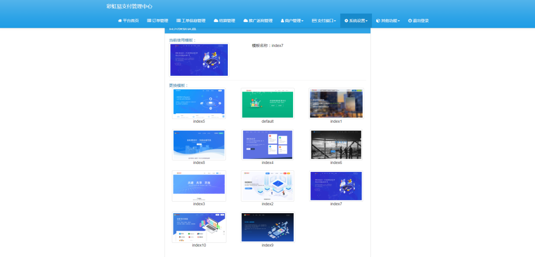Click the card icon beside 支付接口
The height and width of the screenshot is (257, 535).
314,21
